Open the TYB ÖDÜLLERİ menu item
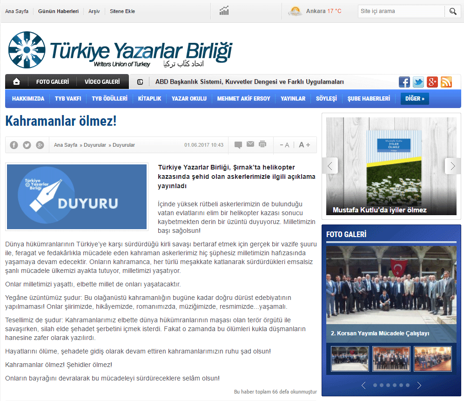 coord(109,99)
